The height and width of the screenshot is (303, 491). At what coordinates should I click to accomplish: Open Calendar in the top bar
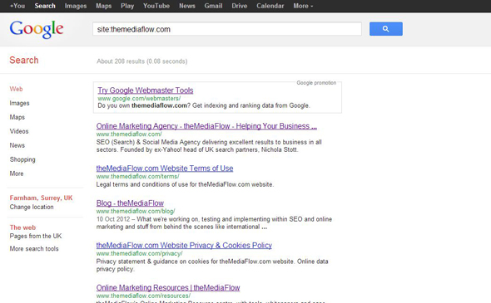270,6
